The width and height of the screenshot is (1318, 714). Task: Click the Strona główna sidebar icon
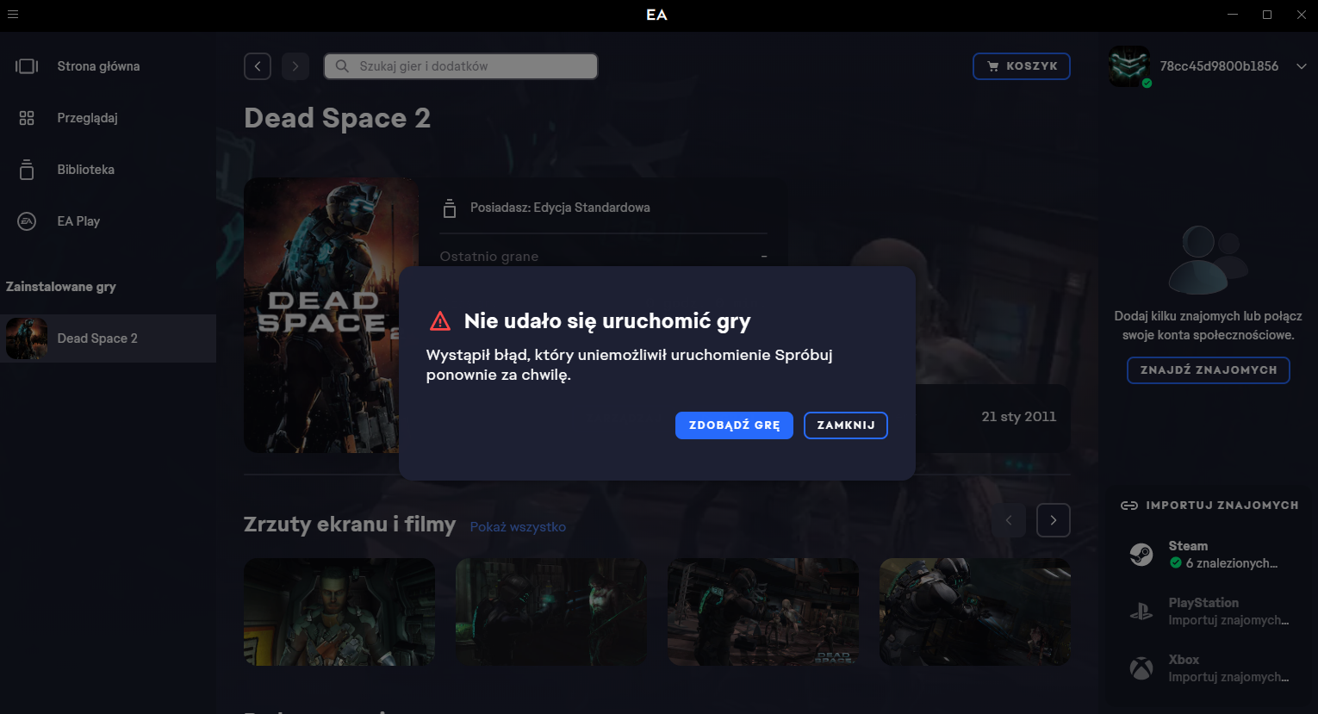tap(27, 66)
